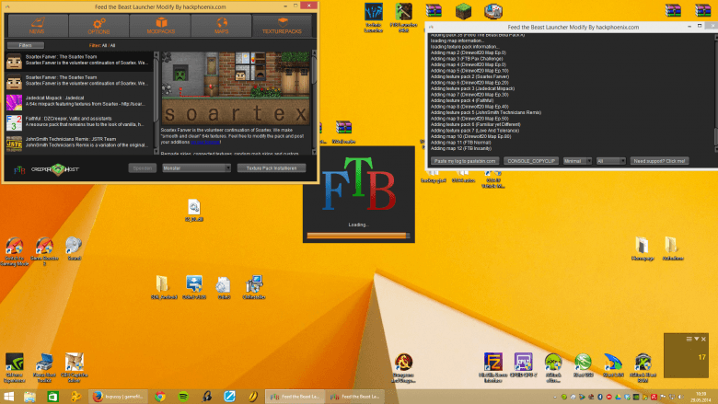Image resolution: width=718 pixels, height=404 pixels.
Task: Open the desktop gadget menu icon
Action: pyautogui.click(x=689, y=339)
